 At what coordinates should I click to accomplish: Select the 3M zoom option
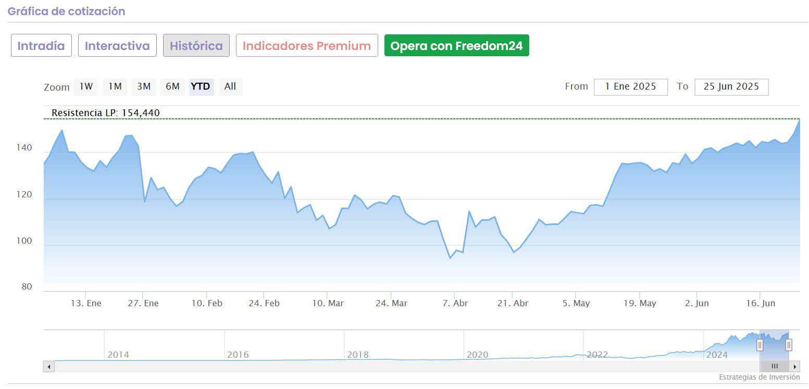(x=144, y=87)
